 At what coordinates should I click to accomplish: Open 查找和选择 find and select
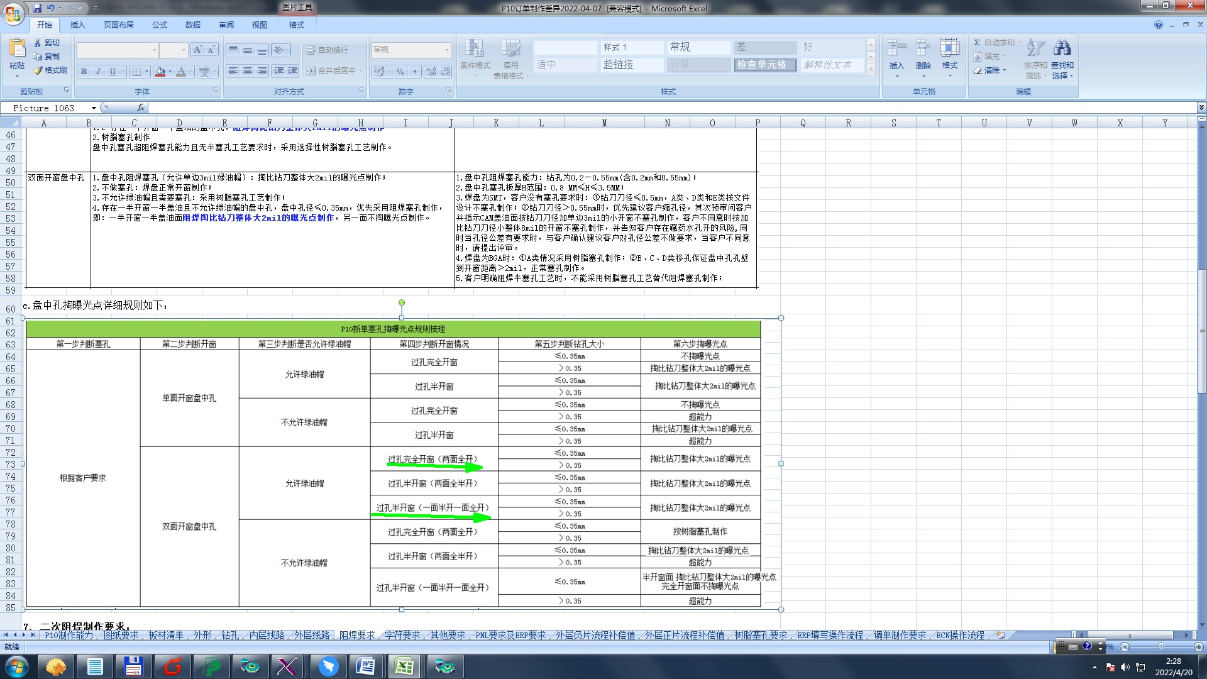[x=1062, y=58]
